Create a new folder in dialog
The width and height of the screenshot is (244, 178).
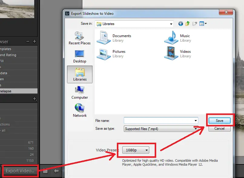195,24
